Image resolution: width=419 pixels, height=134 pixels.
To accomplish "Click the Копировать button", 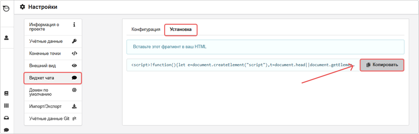I will (382, 65).
